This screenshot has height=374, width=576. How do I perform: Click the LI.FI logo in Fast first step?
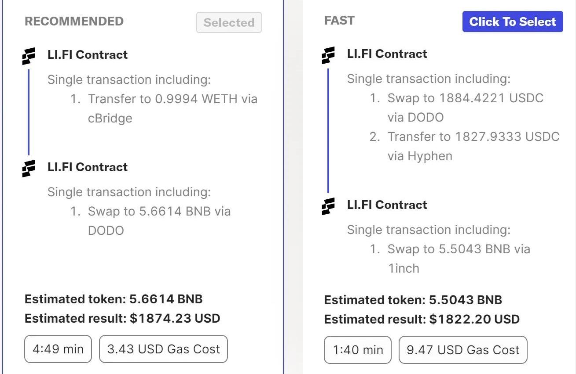(328, 55)
